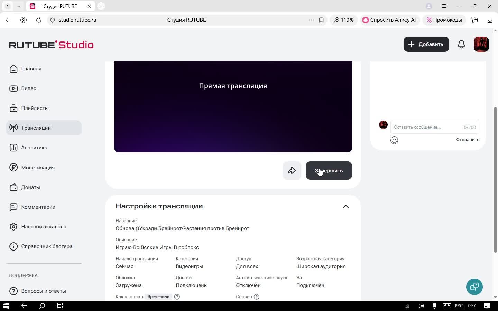Screen dimensions: 498x311
Task: Click the RUTUBE Studio logo
Action: click(x=51, y=45)
